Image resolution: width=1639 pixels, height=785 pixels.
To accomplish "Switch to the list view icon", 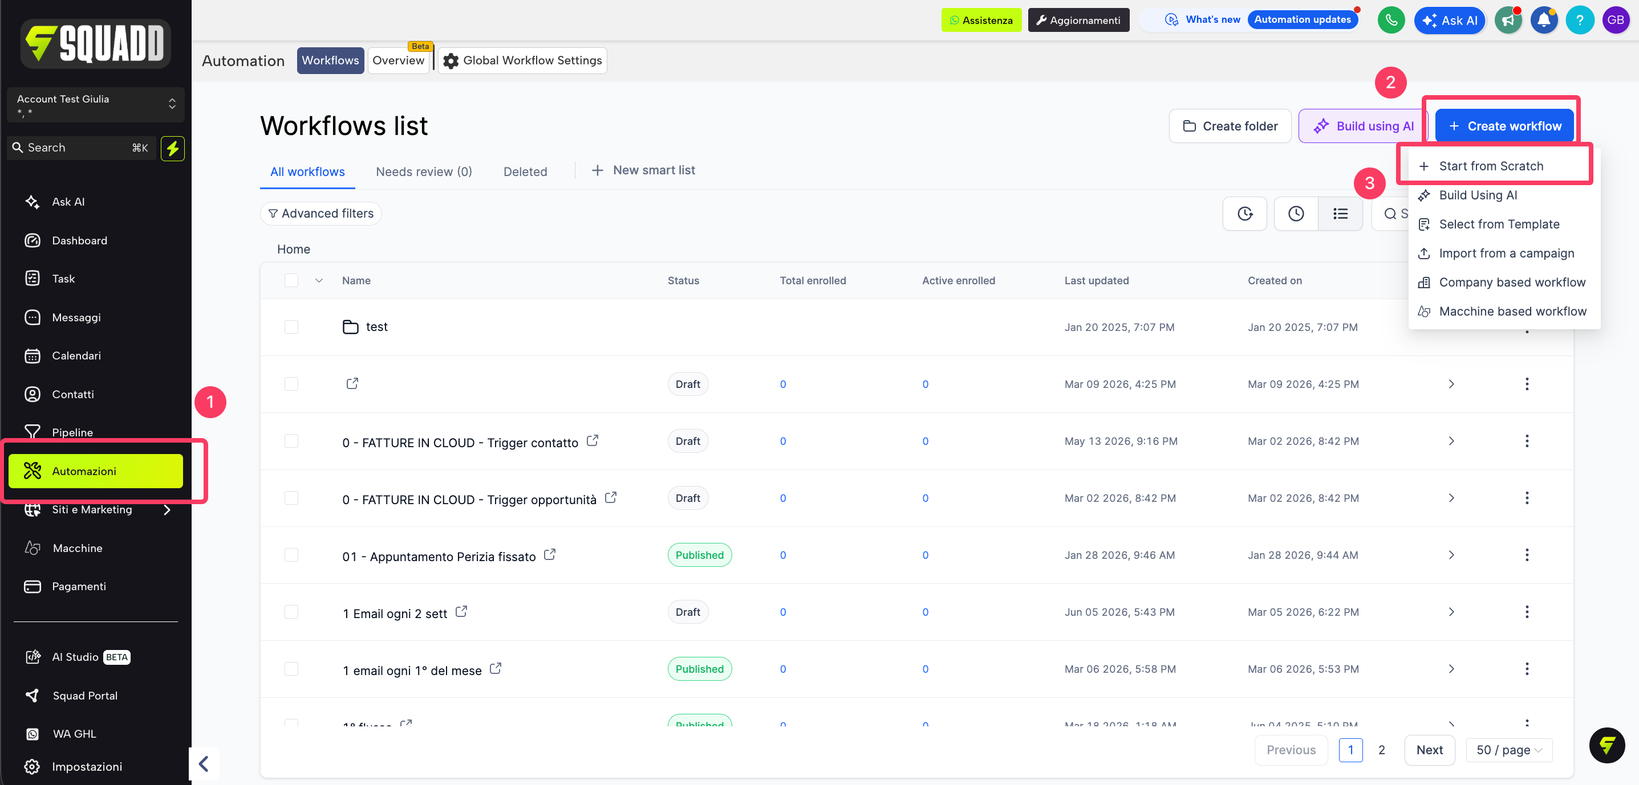I will (1340, 214).
